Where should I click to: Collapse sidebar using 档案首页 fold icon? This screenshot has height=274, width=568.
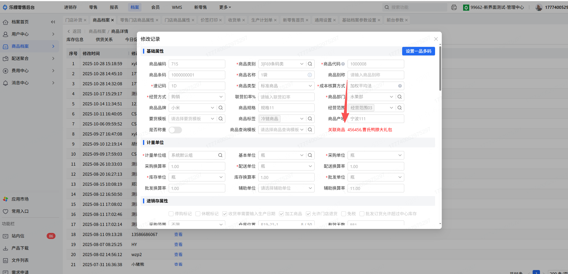pyautogui.click(x=53, y=22)
